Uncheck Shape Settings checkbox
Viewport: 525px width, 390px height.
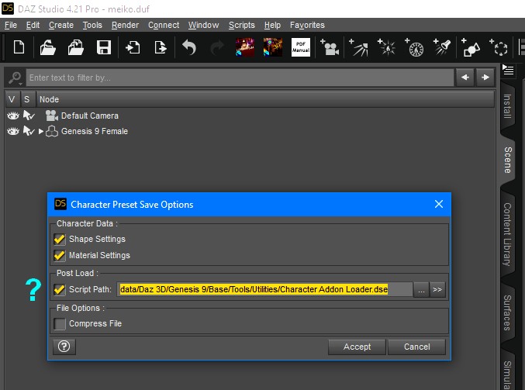(60, 239)
